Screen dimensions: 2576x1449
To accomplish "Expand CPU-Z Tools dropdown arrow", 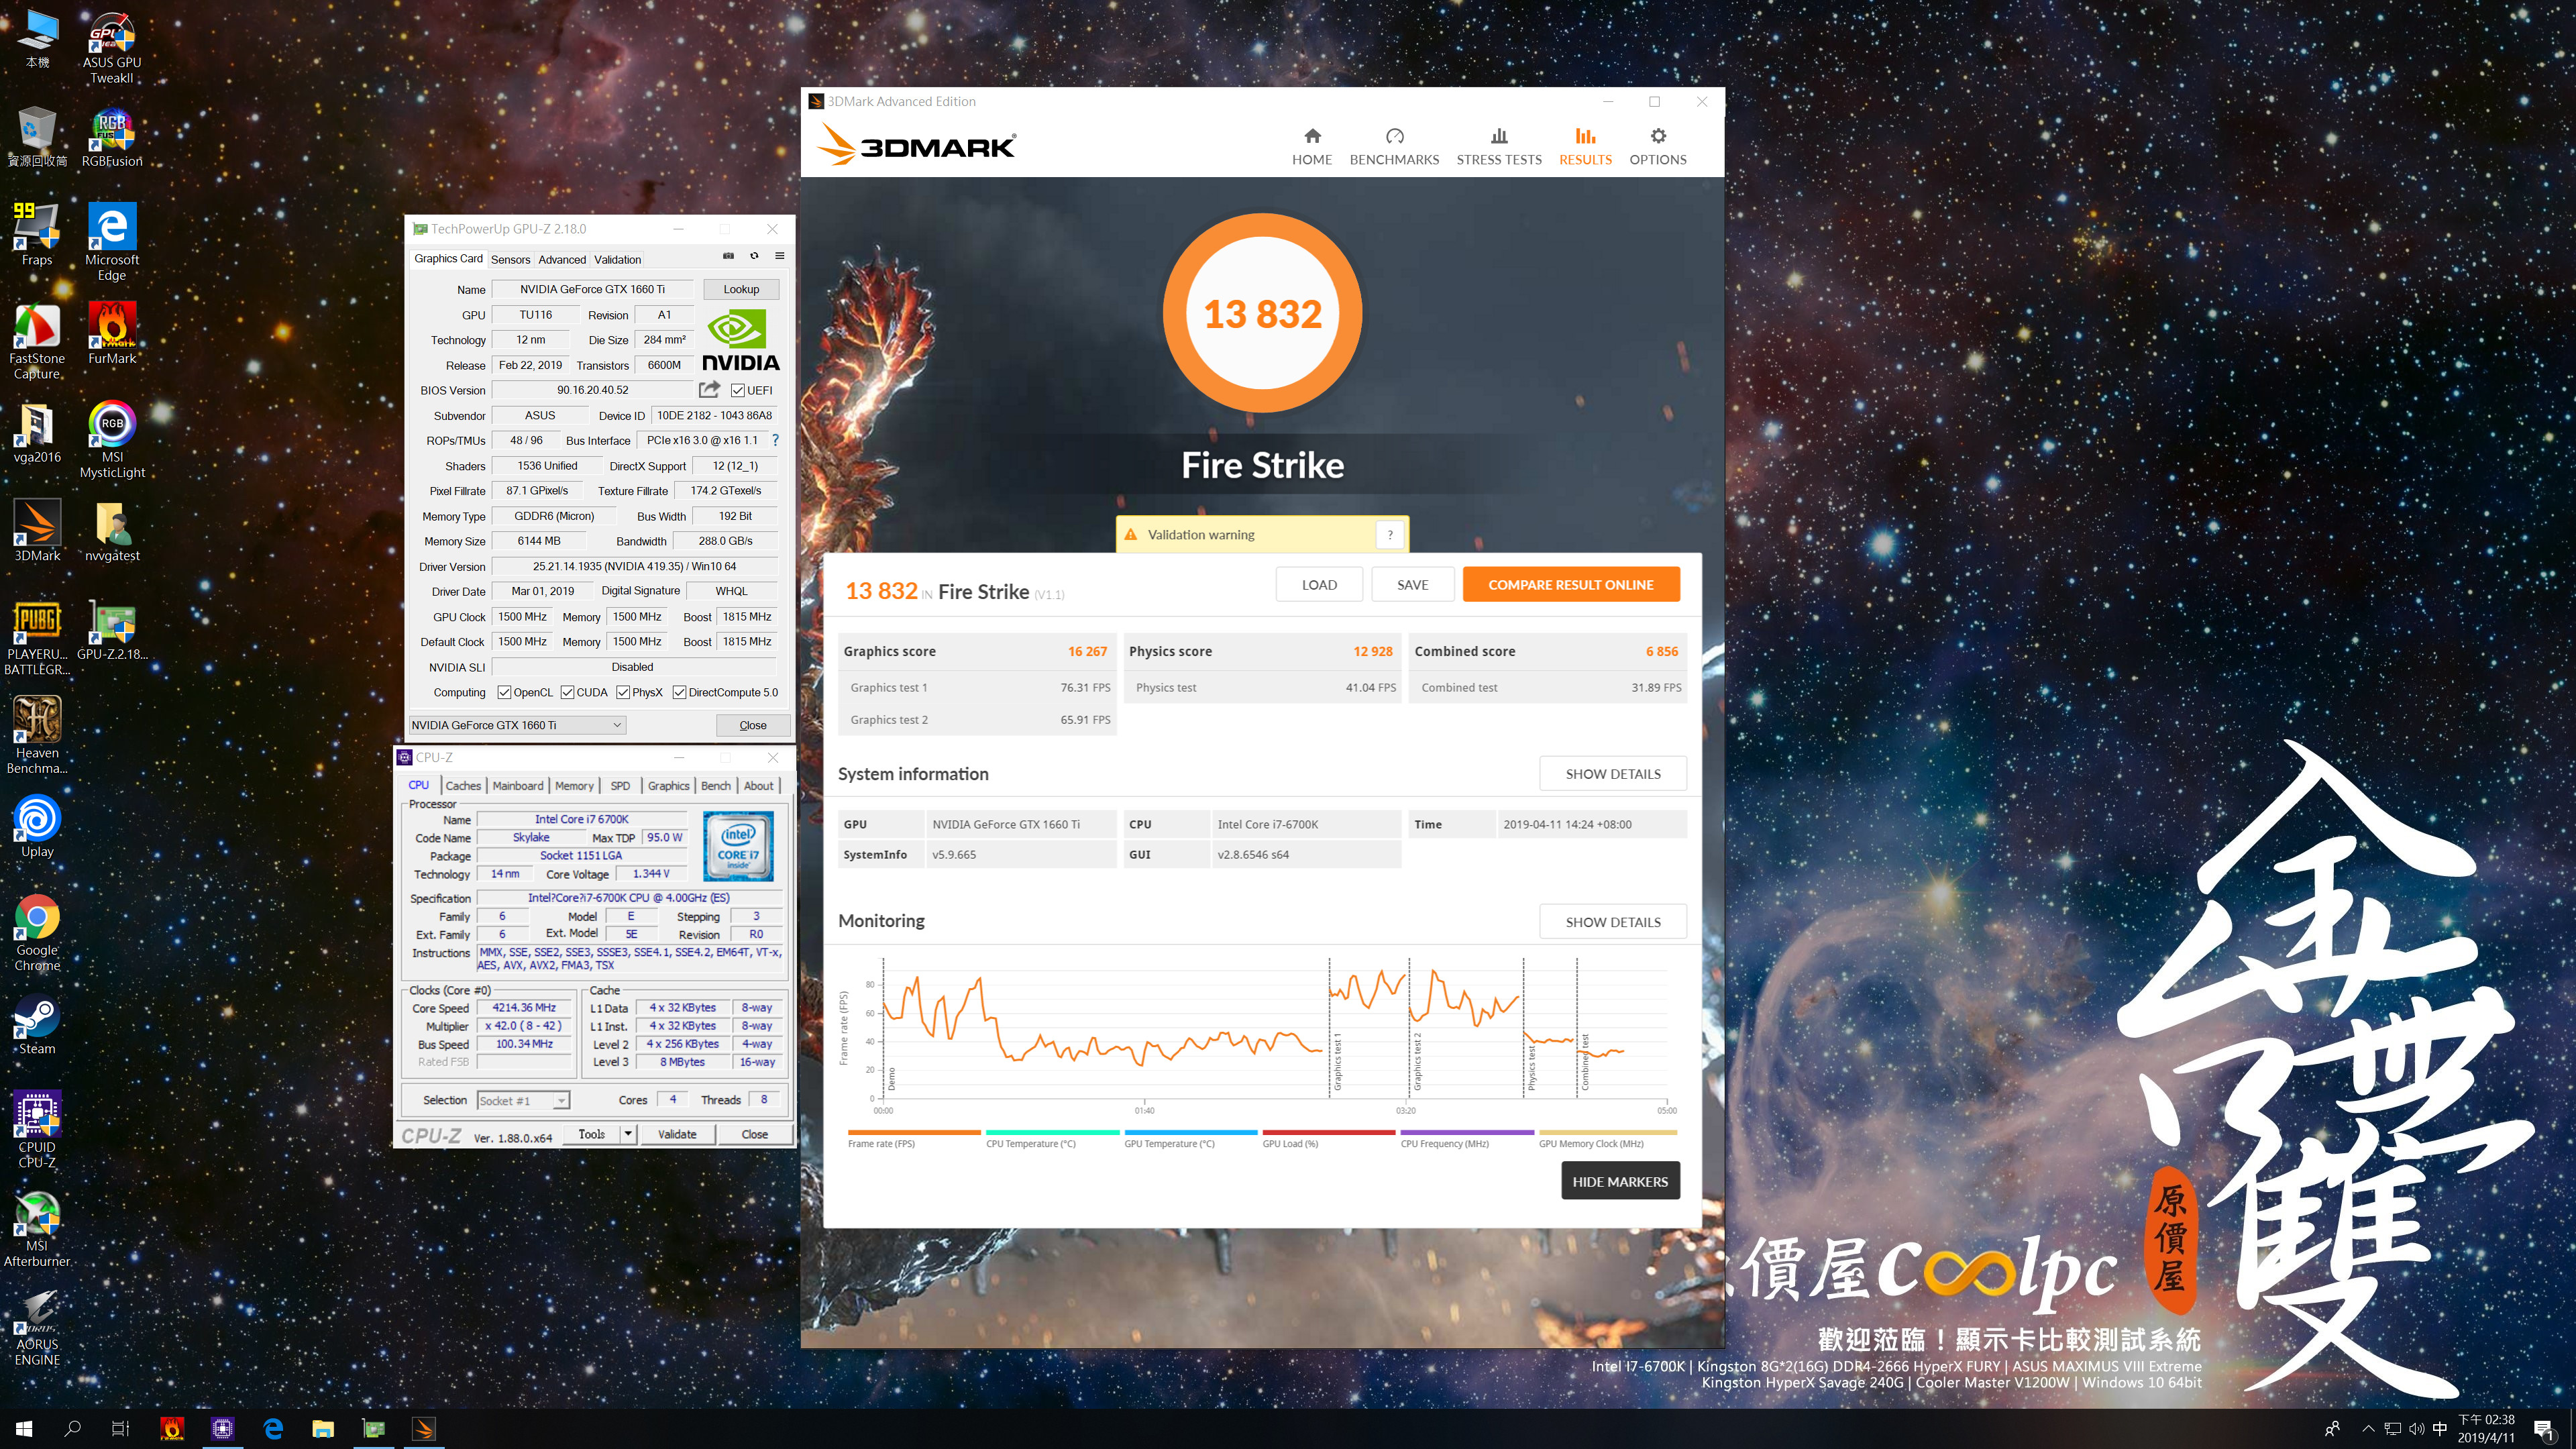I will pyautogui.click(x=628, y=1134).
